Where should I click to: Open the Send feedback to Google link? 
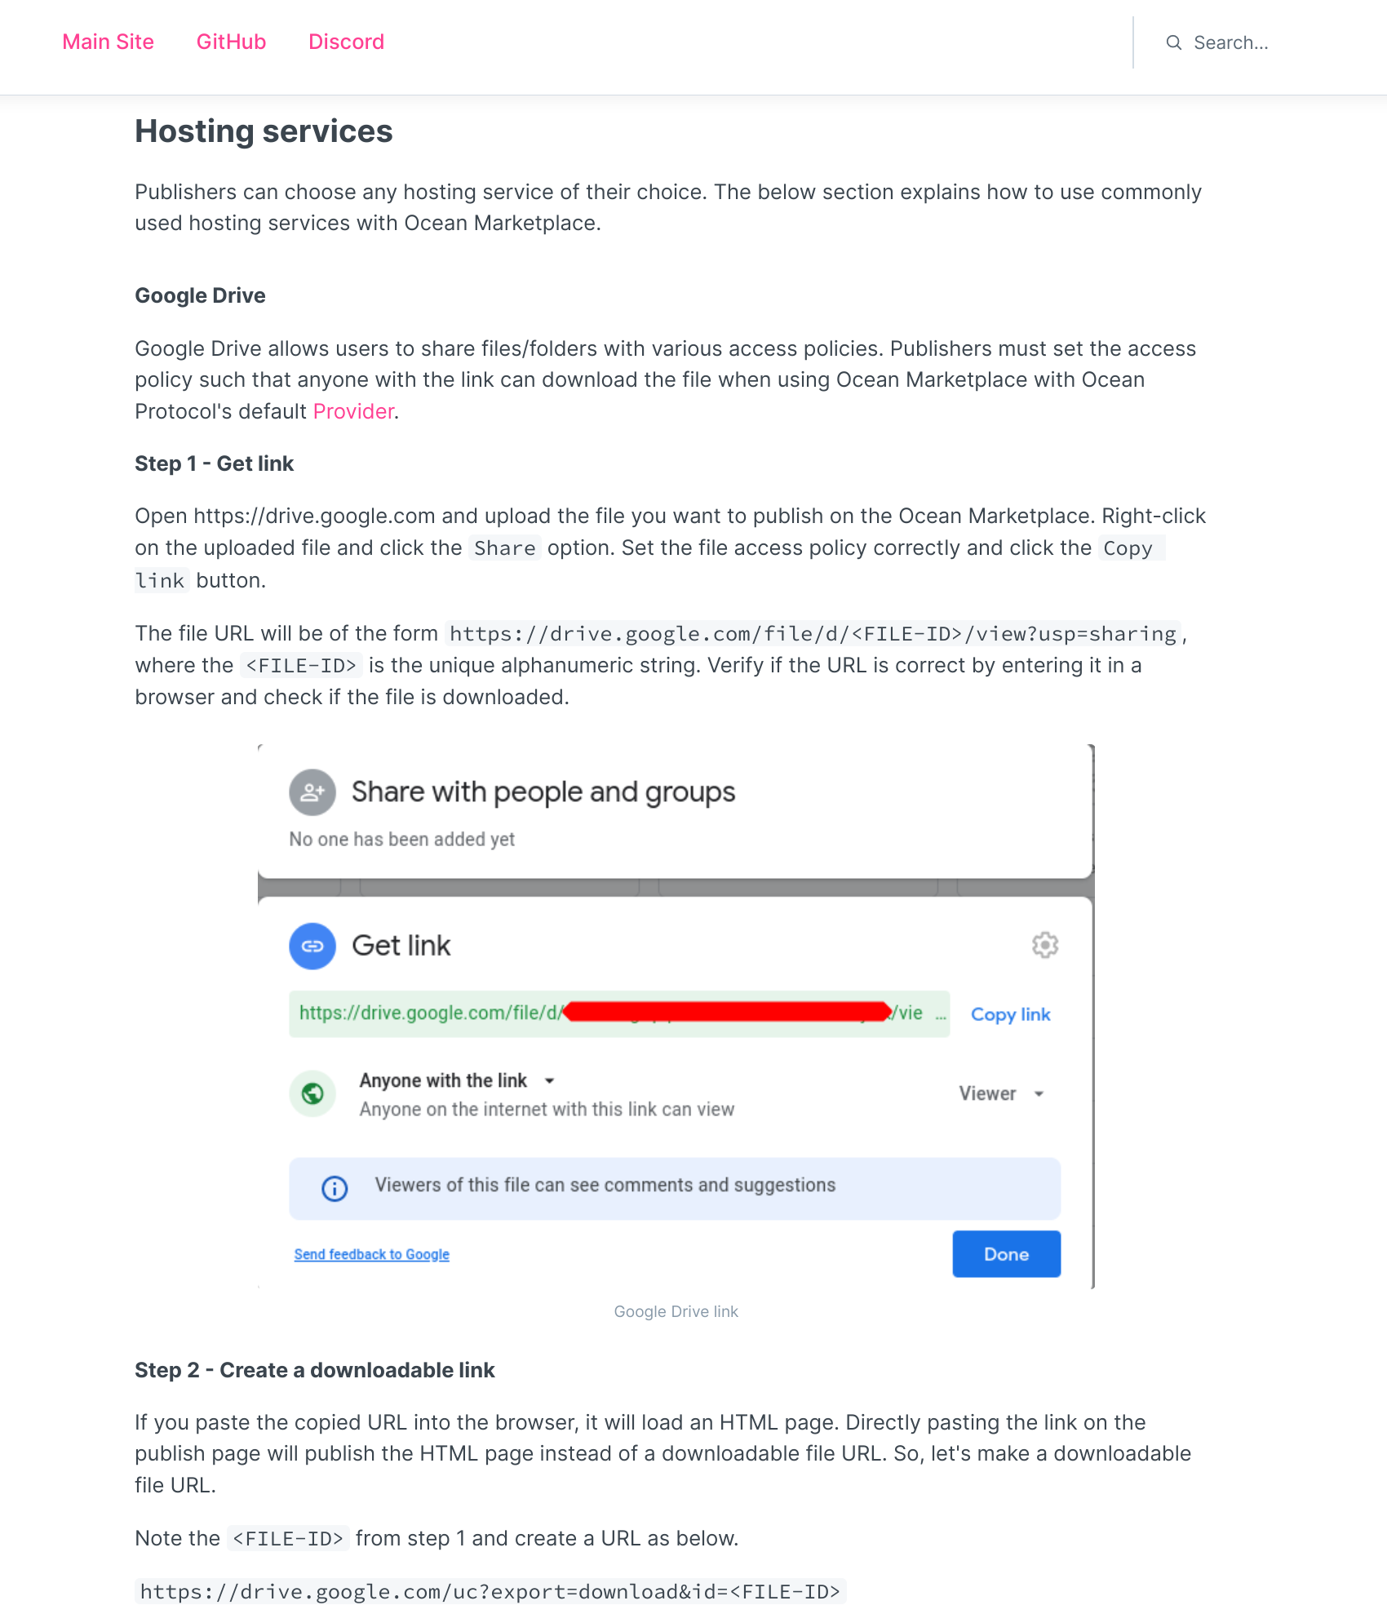coord(371,1254)
